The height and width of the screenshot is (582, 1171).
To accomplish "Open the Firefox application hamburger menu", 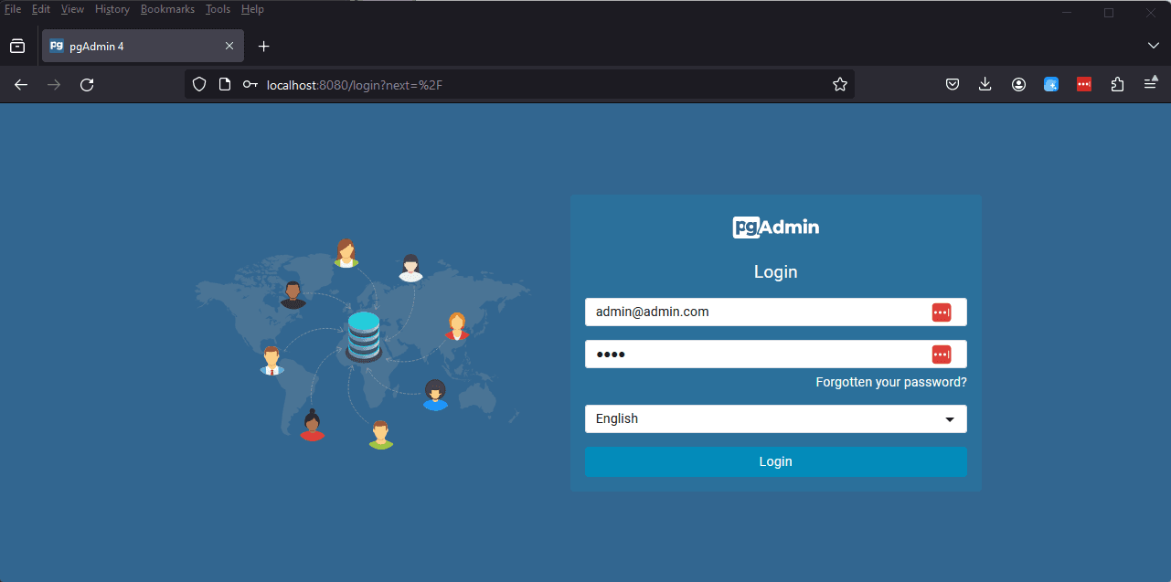I will (x=1150, y=85).
